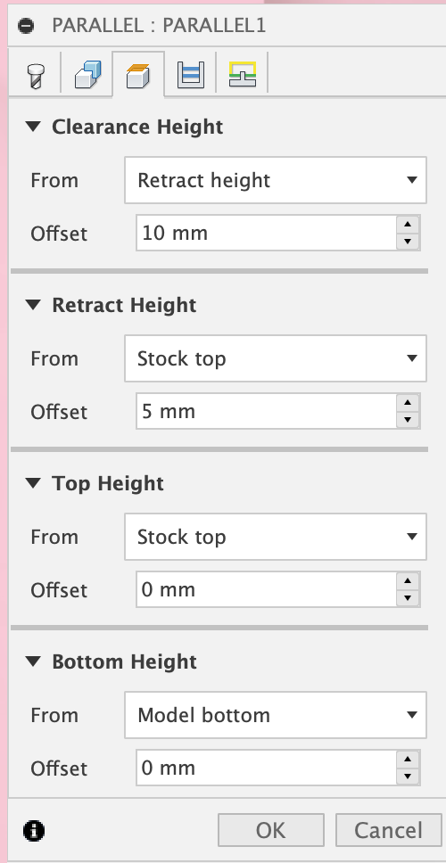The image size is (446, 863).
Task: Open Retract Height From dropdown
Action: click(x=276, y=358)
